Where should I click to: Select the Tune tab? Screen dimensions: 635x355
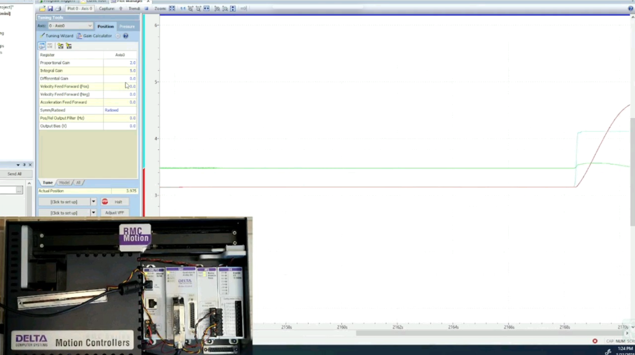pos(48,182)
